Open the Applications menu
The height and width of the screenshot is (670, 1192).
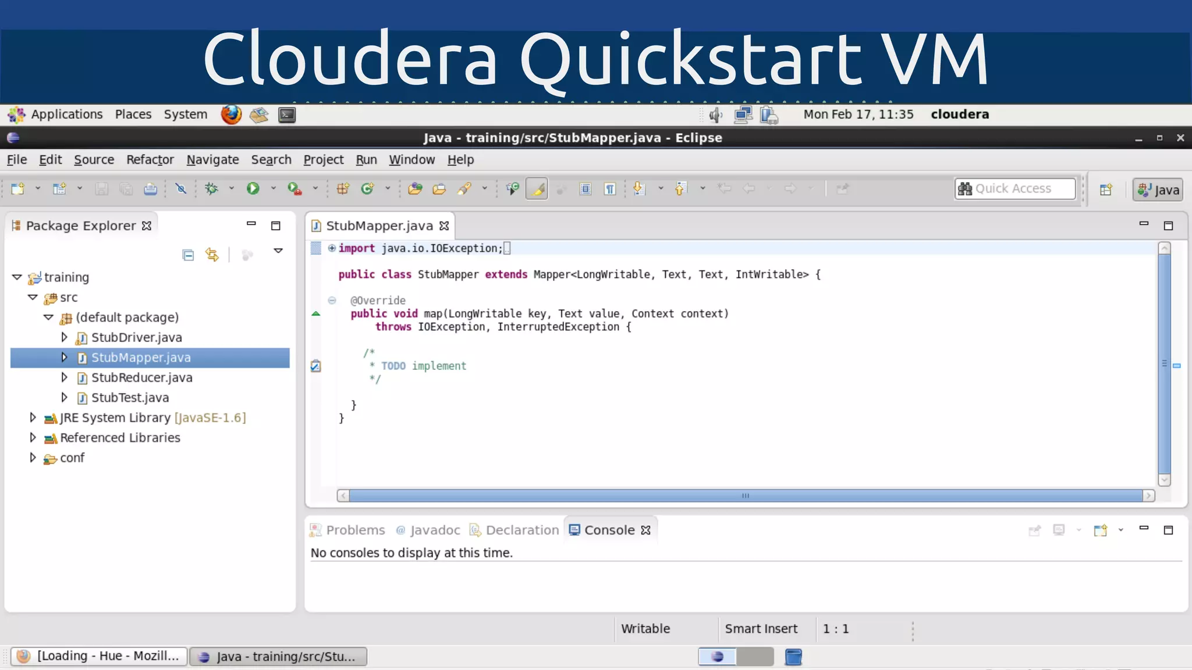(x=66, y=114)
